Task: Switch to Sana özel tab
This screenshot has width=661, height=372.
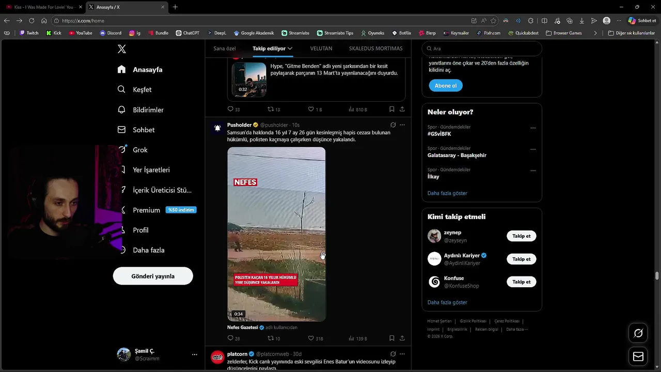Action: 225,49
